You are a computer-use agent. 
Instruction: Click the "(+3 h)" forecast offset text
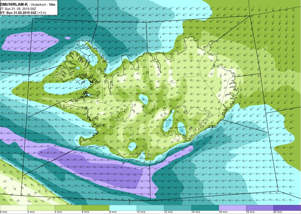click(x=42, y=12)
